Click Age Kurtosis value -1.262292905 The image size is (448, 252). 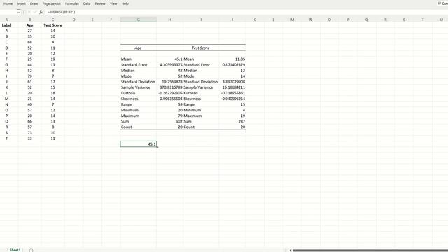(x=169, y=93)
